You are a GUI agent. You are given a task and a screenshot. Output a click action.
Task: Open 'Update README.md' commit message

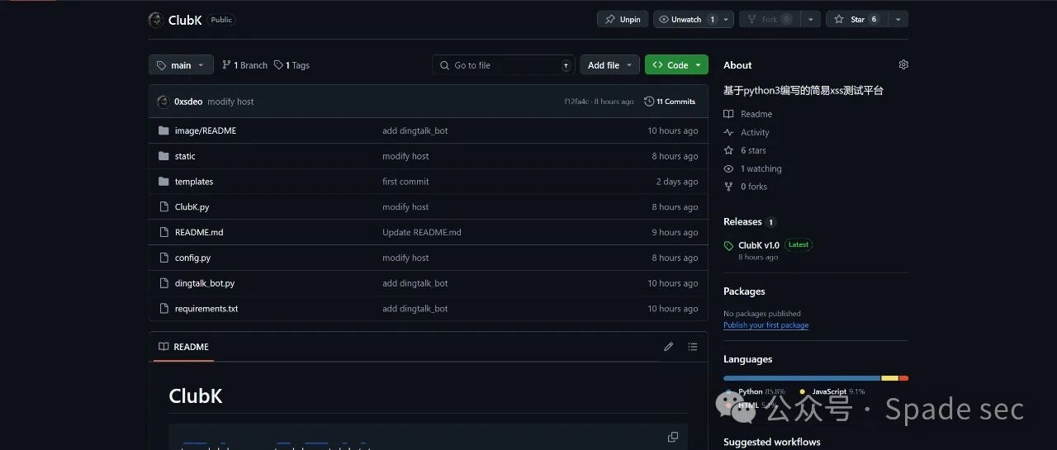422,232
